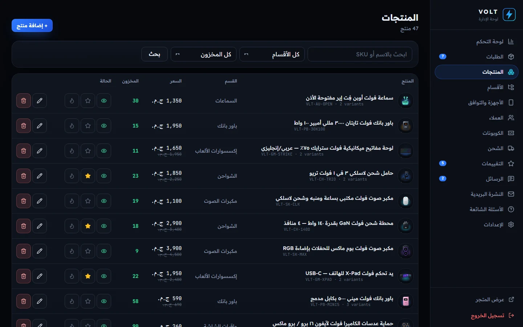Edit the باور بانك فولت تايتان product
The image size is (523, 327).
(40, 126)
